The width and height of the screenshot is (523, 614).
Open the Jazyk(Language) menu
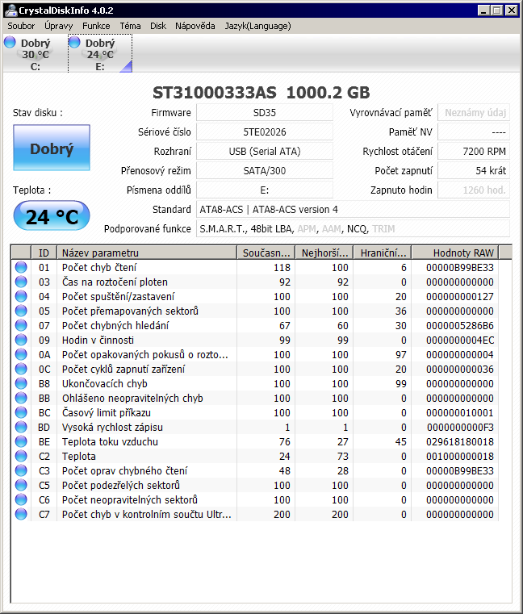pos(257,26)
